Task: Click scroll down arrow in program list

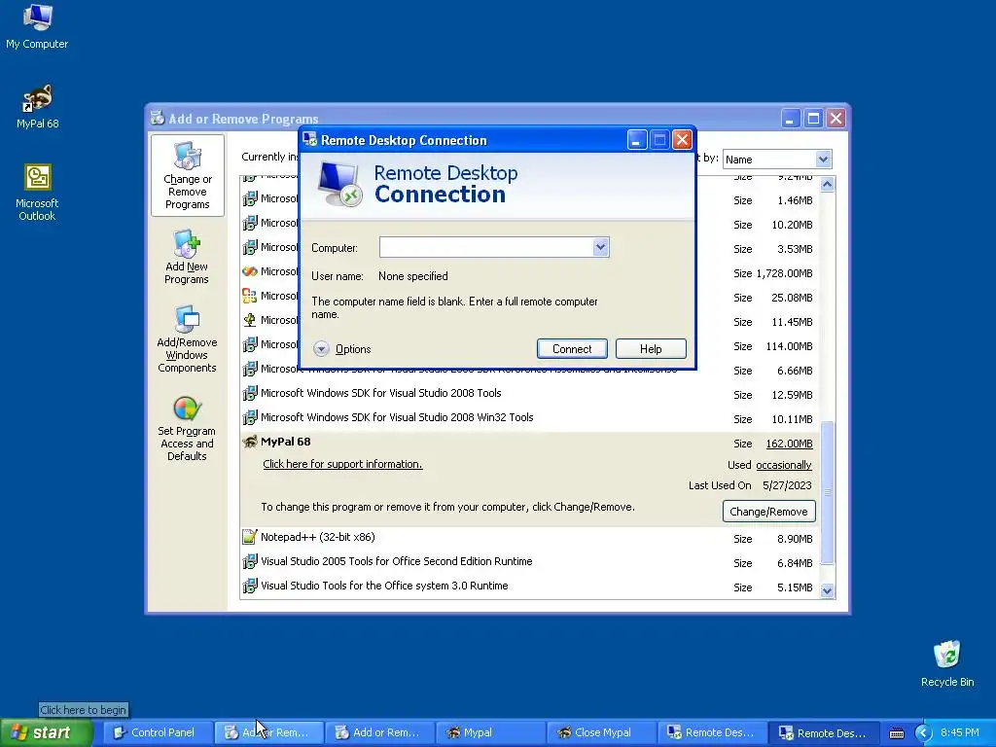Action: [x=827, y=590]
